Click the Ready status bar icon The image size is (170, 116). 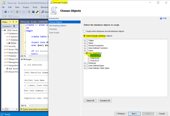2,114
